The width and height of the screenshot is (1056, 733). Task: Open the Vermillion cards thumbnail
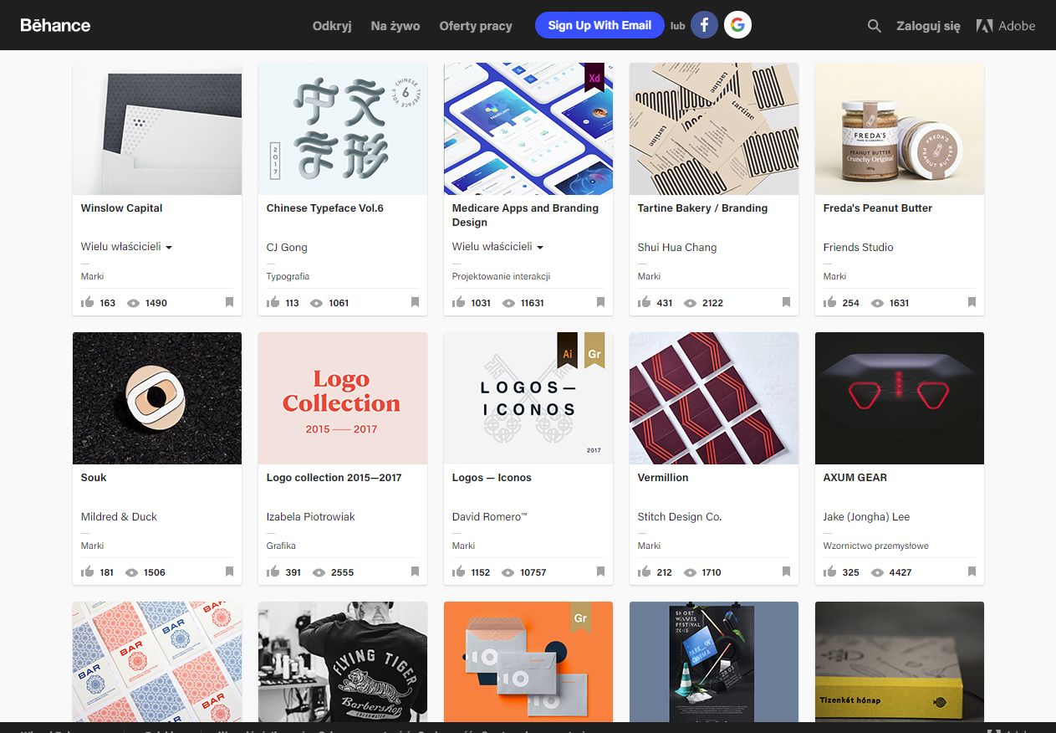point(714,398)
